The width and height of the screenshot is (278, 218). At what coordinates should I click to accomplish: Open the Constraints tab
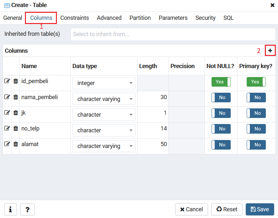click(74, 18)
